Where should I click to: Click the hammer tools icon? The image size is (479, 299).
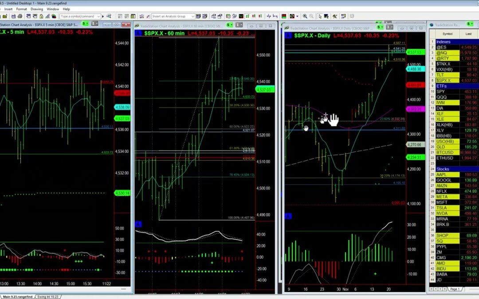click(x=335, y=16)
